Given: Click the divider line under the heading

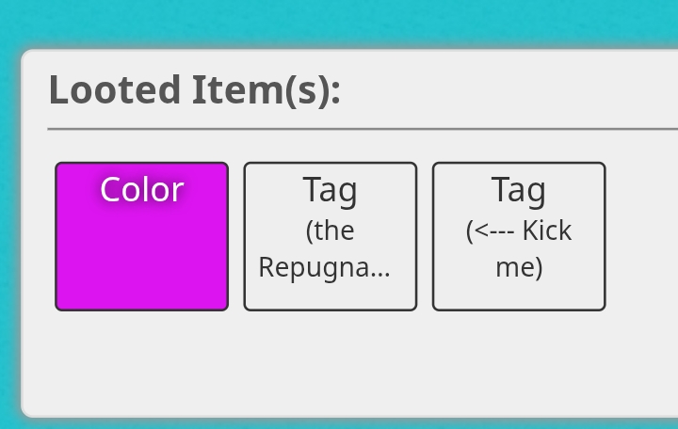Looking at the screenshot, I should tap(363, 129).
